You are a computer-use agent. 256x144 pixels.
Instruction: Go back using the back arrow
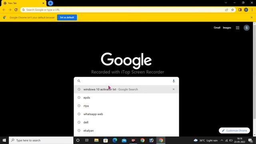coord(4,10)
